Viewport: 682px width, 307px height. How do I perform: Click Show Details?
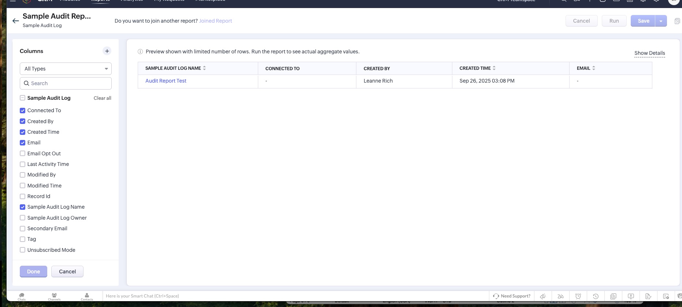pyautogui.click(x=650, y=53)
